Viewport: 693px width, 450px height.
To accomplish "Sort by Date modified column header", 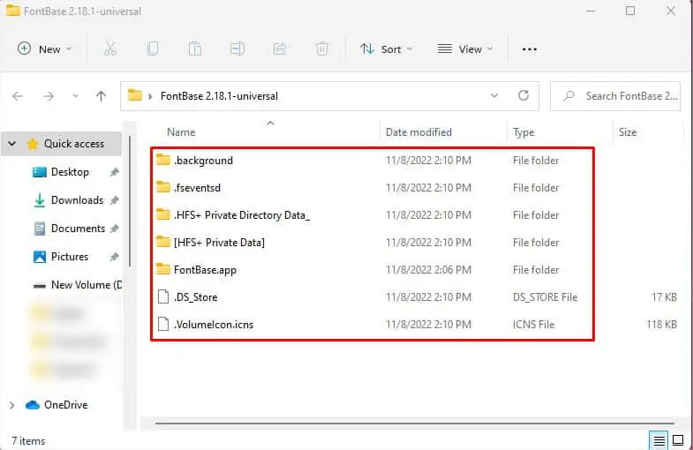I will click(x=418, y=132).
